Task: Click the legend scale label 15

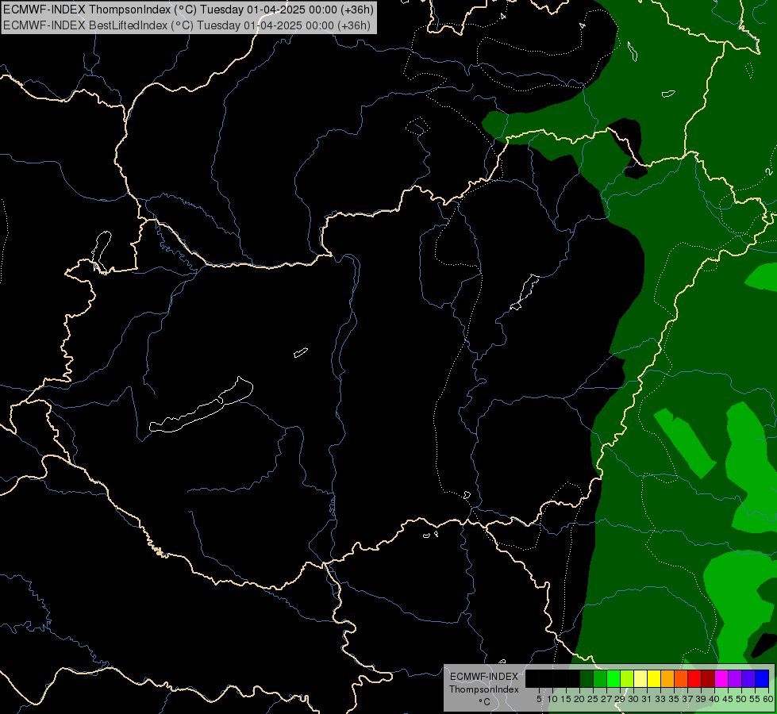Action: click(x=566, y=699)
